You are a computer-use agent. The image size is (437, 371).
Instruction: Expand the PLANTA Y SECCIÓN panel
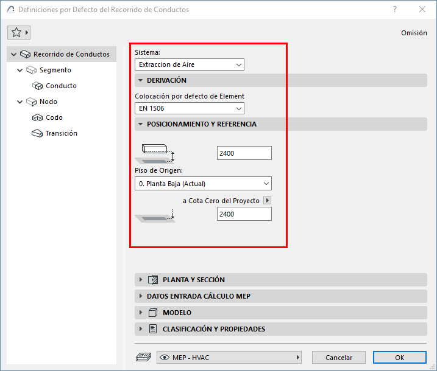[x=141, y=280]
